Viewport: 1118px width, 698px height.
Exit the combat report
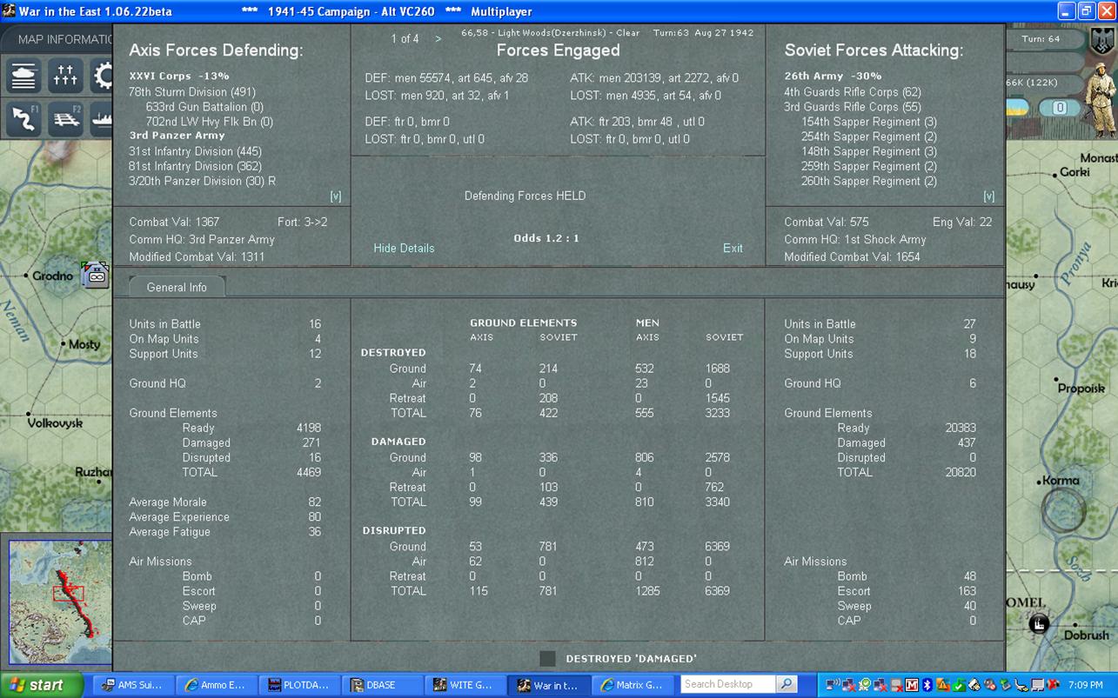[x=733, y=248]
